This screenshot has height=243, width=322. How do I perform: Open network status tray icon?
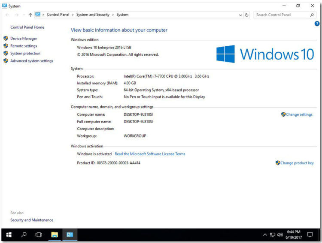(273, 235)
